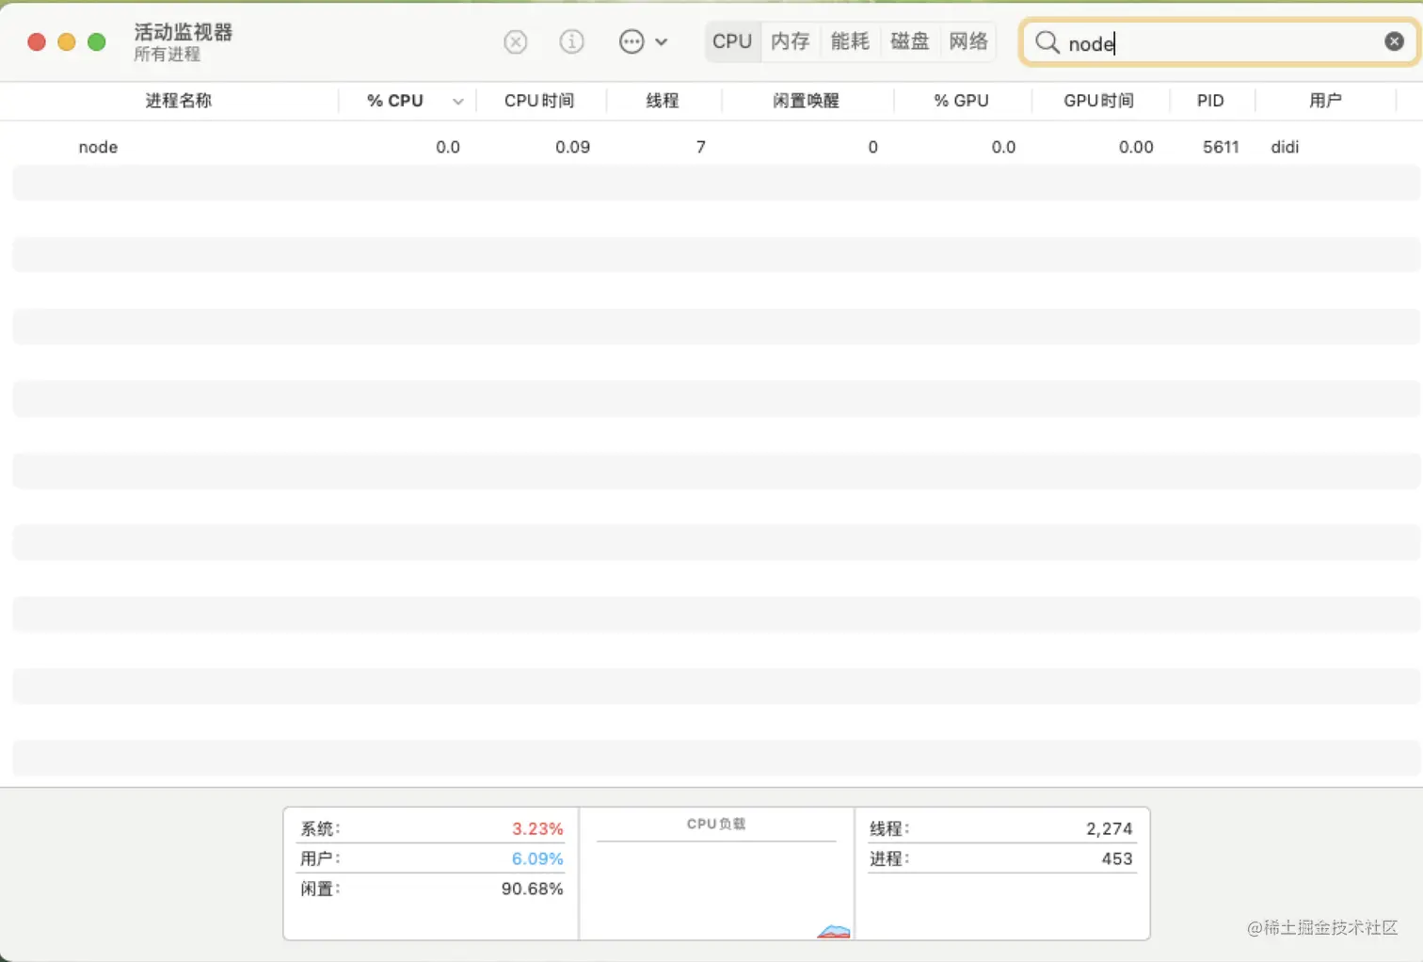The image size is (1423, 962).
Task: Click into the search field containing node
Action: tap(1220, 42)
